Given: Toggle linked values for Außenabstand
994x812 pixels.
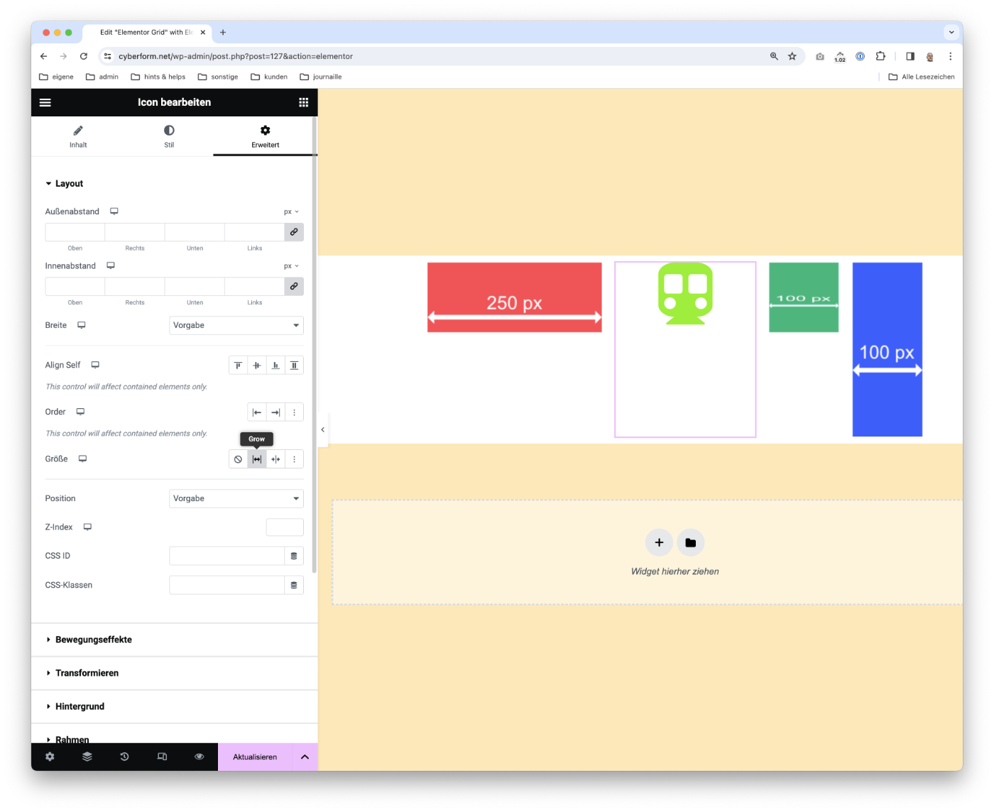Looking at the screenshot, I should tap(294, 232).
